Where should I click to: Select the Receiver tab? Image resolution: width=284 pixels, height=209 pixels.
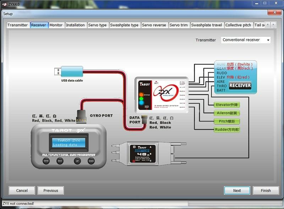(39, 25)
